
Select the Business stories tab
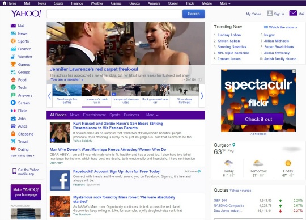[x=131, y=115]
